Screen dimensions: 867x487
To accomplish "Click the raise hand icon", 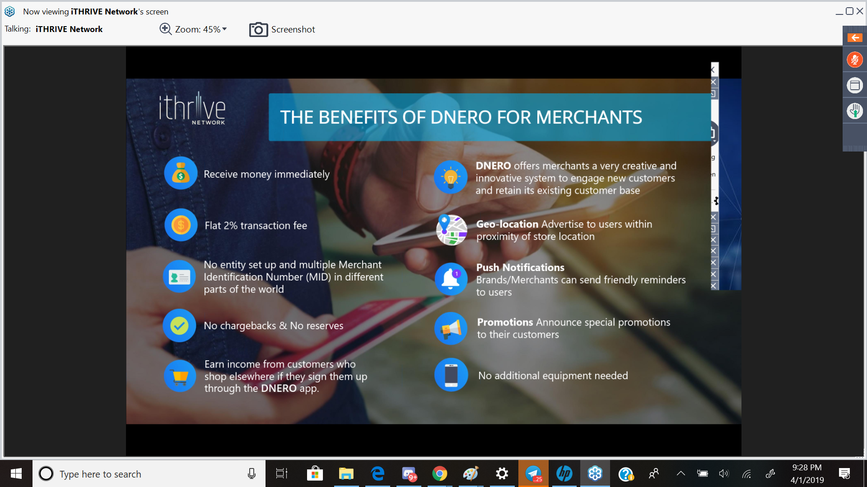I will tap(854, 111).
